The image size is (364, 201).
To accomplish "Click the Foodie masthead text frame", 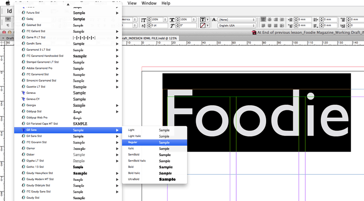I will (x=257, y=113).
